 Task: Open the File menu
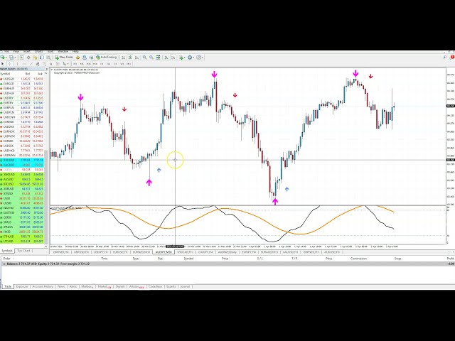[x=5, y=52]
